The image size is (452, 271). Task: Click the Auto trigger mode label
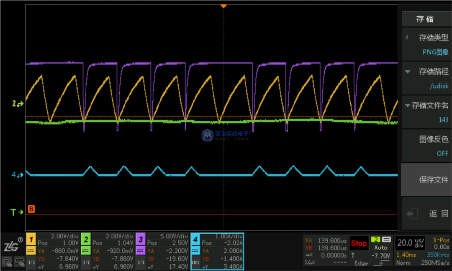(380, 248)
